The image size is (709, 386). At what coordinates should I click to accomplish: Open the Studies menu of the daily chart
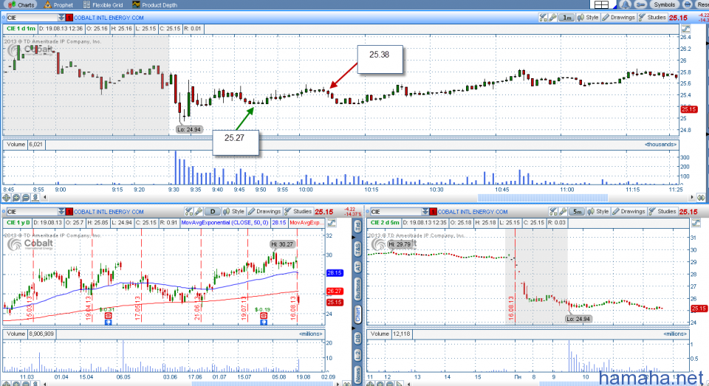[x=298, y=212]
